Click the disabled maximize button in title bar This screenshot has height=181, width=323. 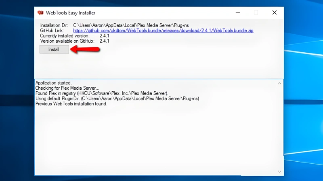[256, 13]
